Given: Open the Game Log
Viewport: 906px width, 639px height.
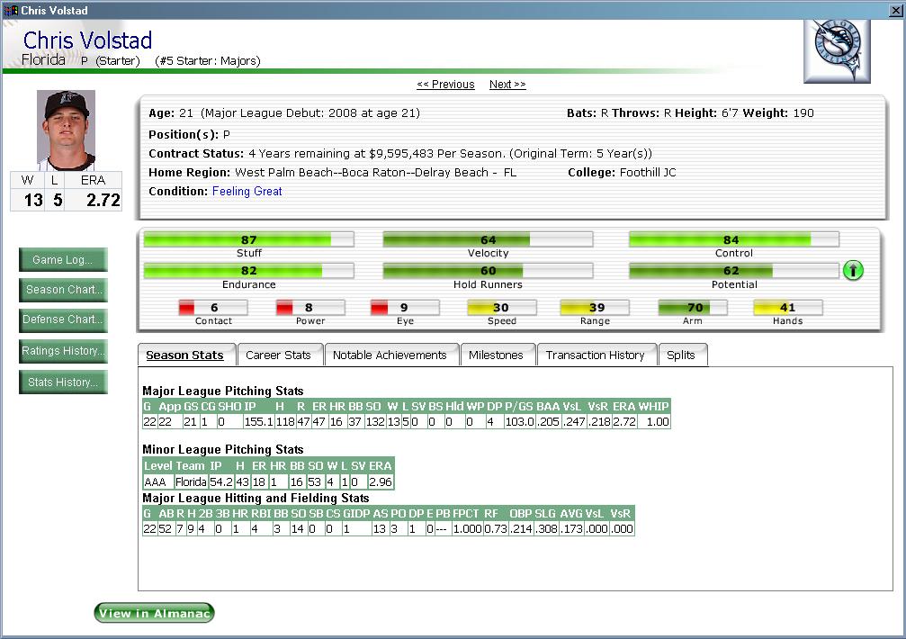Looking at the screenshot, I should click(63, 260).
